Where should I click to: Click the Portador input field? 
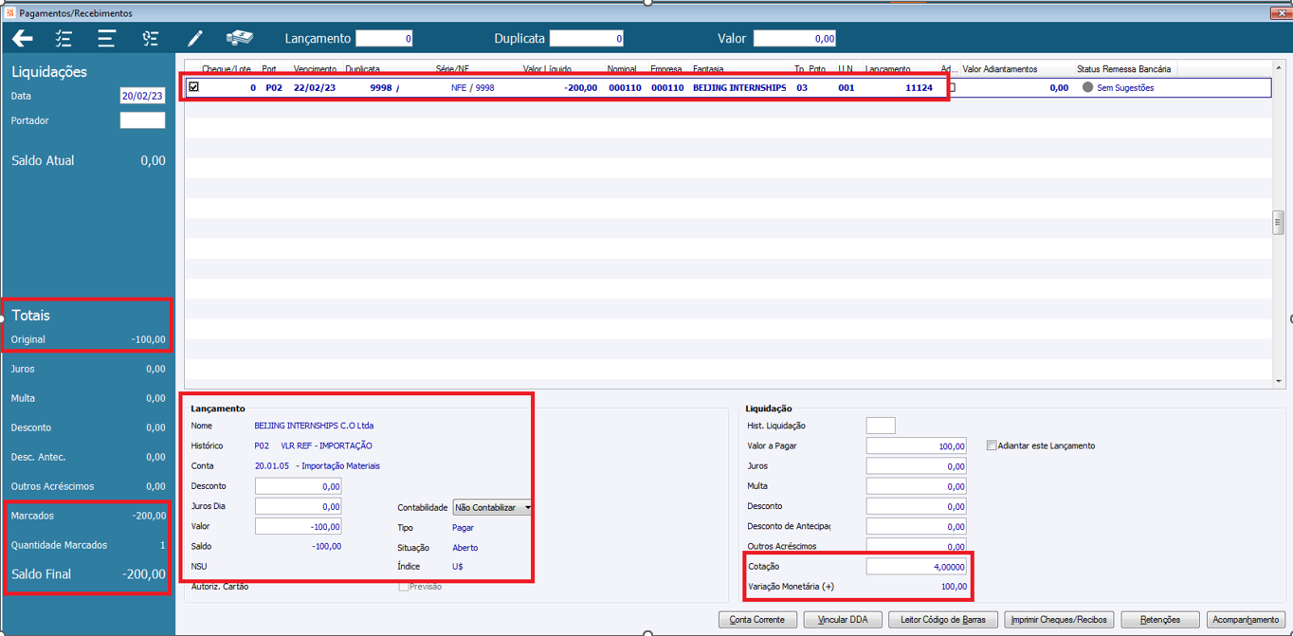click(x=142, y=120)
